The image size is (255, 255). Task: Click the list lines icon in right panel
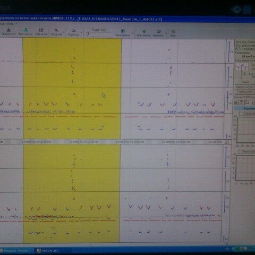236,103
